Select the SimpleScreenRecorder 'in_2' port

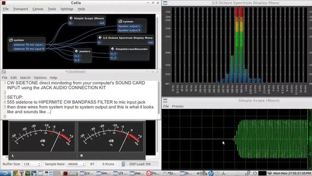[x=114, y=58]
